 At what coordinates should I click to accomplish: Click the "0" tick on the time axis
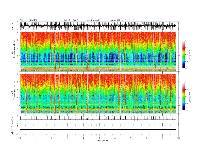coord(20,138)
